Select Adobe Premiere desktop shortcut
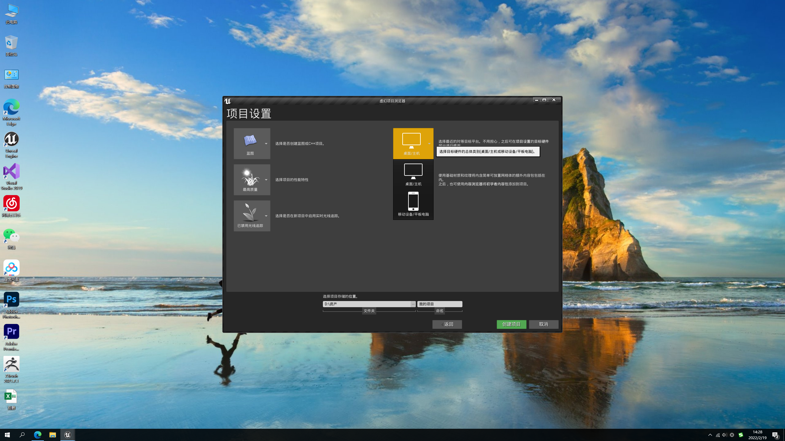The width and height of the screenshot is (785, 441). (11, 337)
